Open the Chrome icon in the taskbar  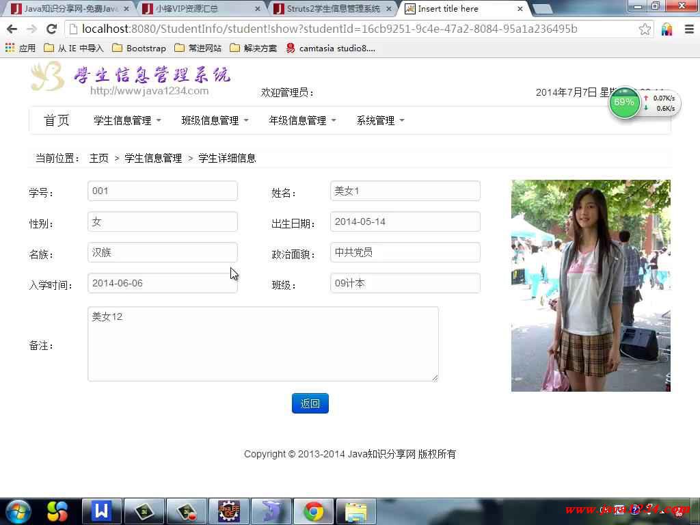click(x=314, y=511)
